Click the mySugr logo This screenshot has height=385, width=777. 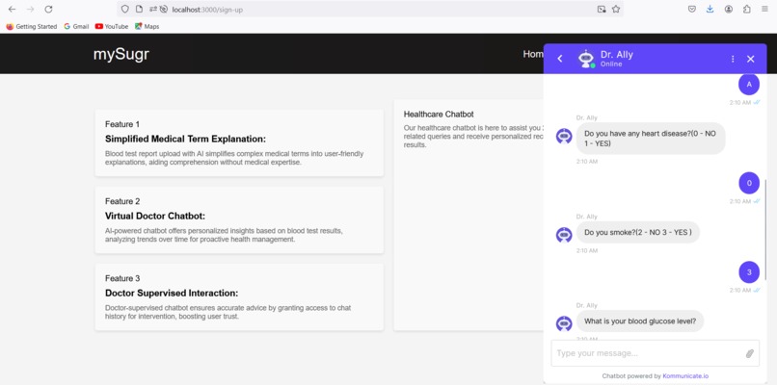coord(121,55)
